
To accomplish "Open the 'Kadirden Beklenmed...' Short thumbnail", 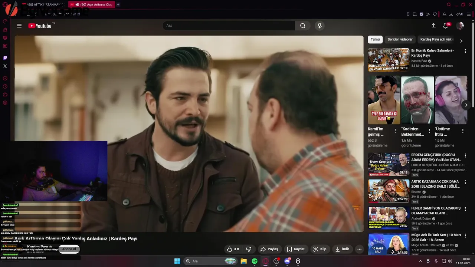I will pos(417,100).
